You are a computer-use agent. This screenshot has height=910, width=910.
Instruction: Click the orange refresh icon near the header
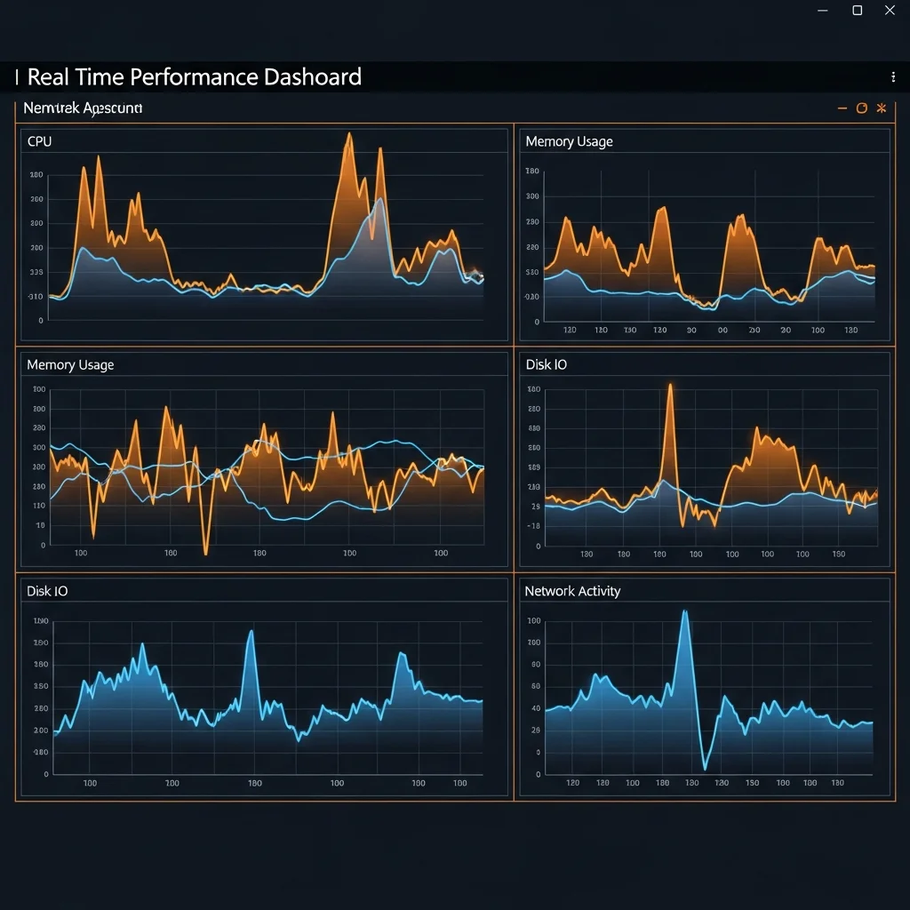(x=861, y=108)
